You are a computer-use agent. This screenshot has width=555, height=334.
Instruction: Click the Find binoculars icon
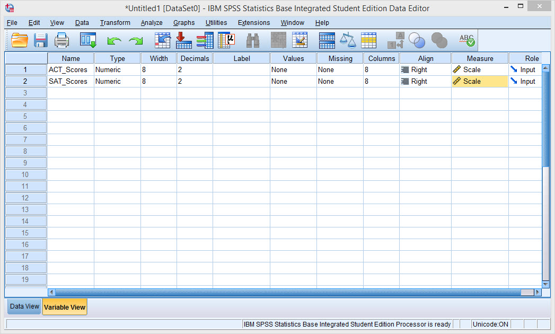pos(253,40)
